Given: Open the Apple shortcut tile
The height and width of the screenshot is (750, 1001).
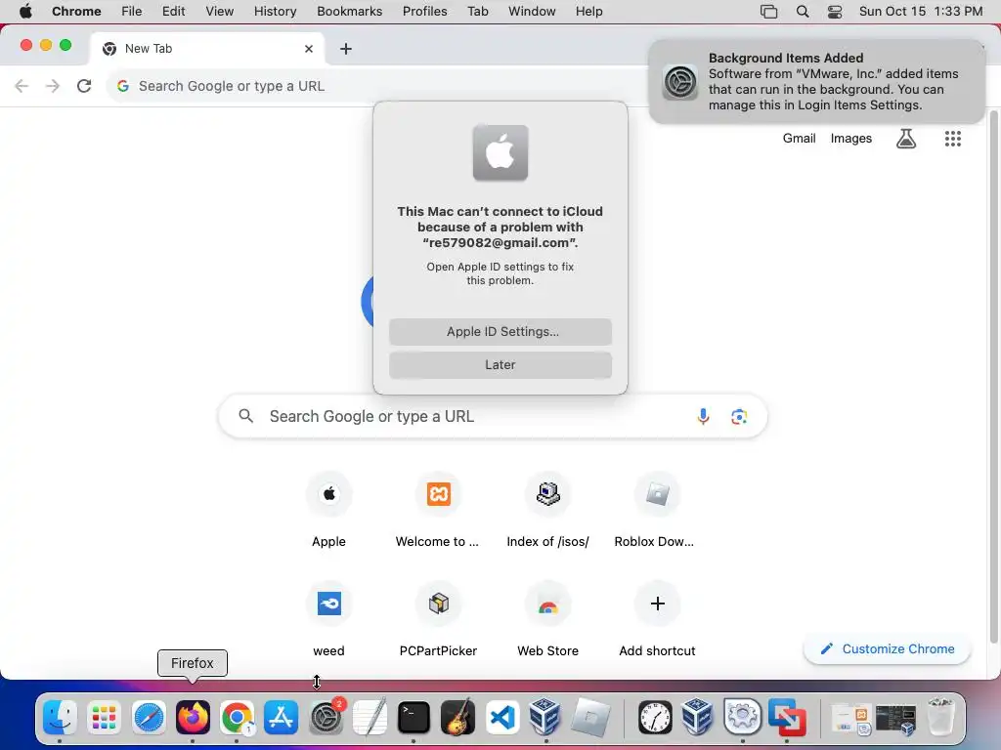Looking at the screenshot, I should pyautogui.click(x=328, y=510).
